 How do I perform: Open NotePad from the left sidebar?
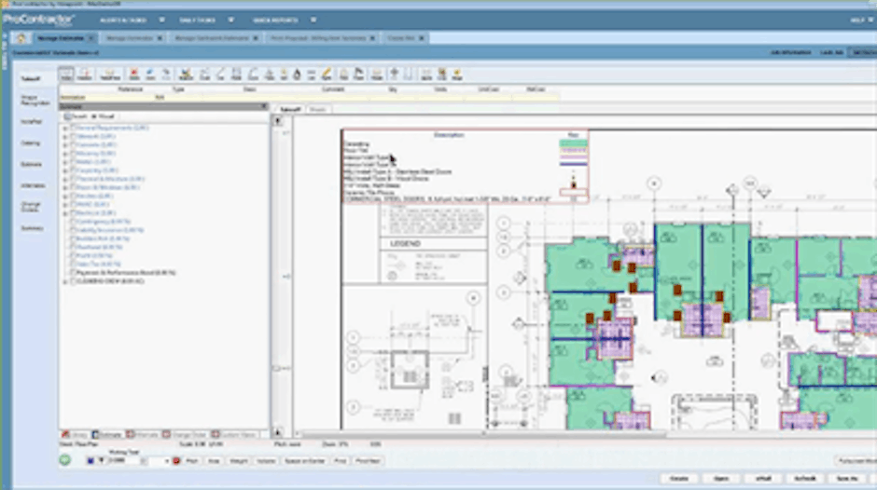tap(31, 122)
